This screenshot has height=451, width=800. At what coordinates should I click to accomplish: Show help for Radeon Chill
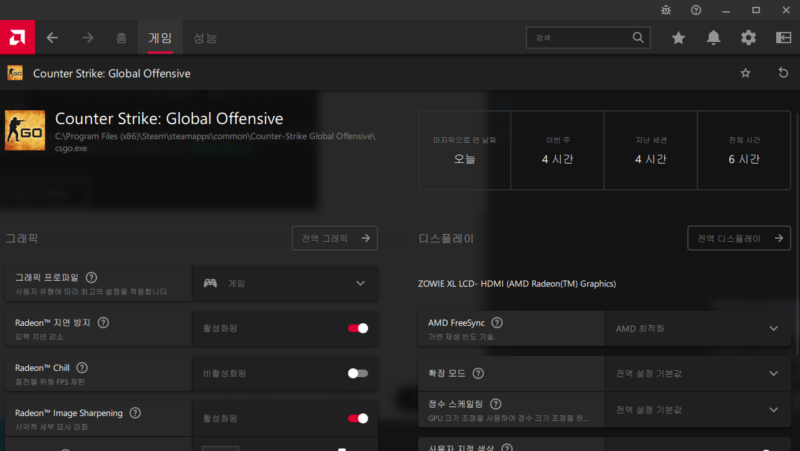pyautogui.click(x=82, y=368)
